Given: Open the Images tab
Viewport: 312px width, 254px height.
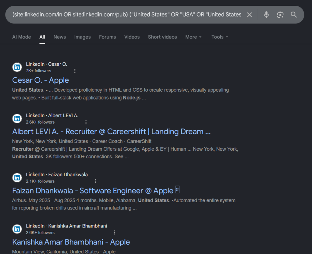Looking at the screenshot, I should tap(82, 37).
